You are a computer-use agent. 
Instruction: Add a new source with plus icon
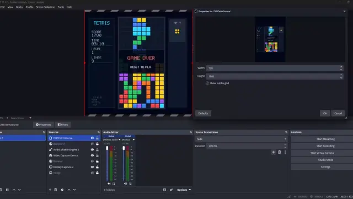[50, 190]
